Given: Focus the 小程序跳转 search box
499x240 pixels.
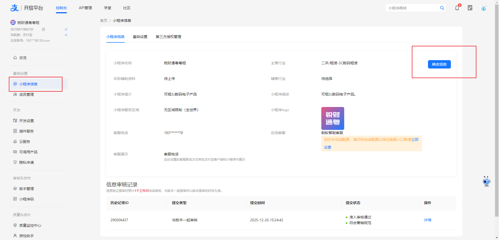Looking at the screenshot, I should tap(412, 8).
